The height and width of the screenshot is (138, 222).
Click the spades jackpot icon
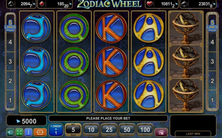click(184, 4)
